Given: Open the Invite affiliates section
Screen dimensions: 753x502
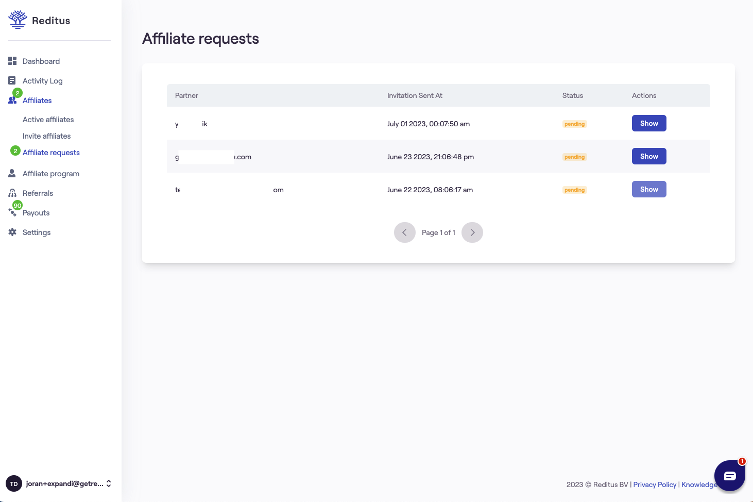Looking at the screenshot, I should (46, 136).
